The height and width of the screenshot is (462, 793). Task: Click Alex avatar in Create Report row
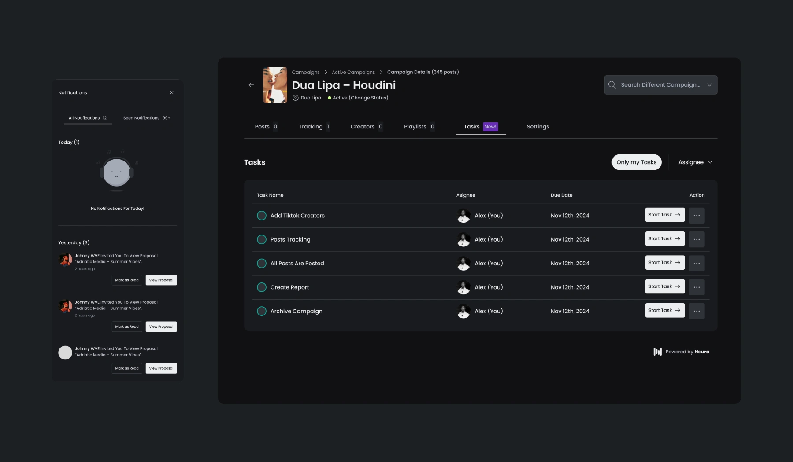click(463, 287)
